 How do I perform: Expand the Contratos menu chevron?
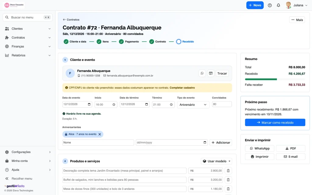[50, 37]
